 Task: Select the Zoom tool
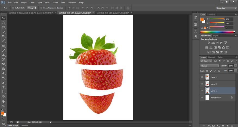[4, 106]
